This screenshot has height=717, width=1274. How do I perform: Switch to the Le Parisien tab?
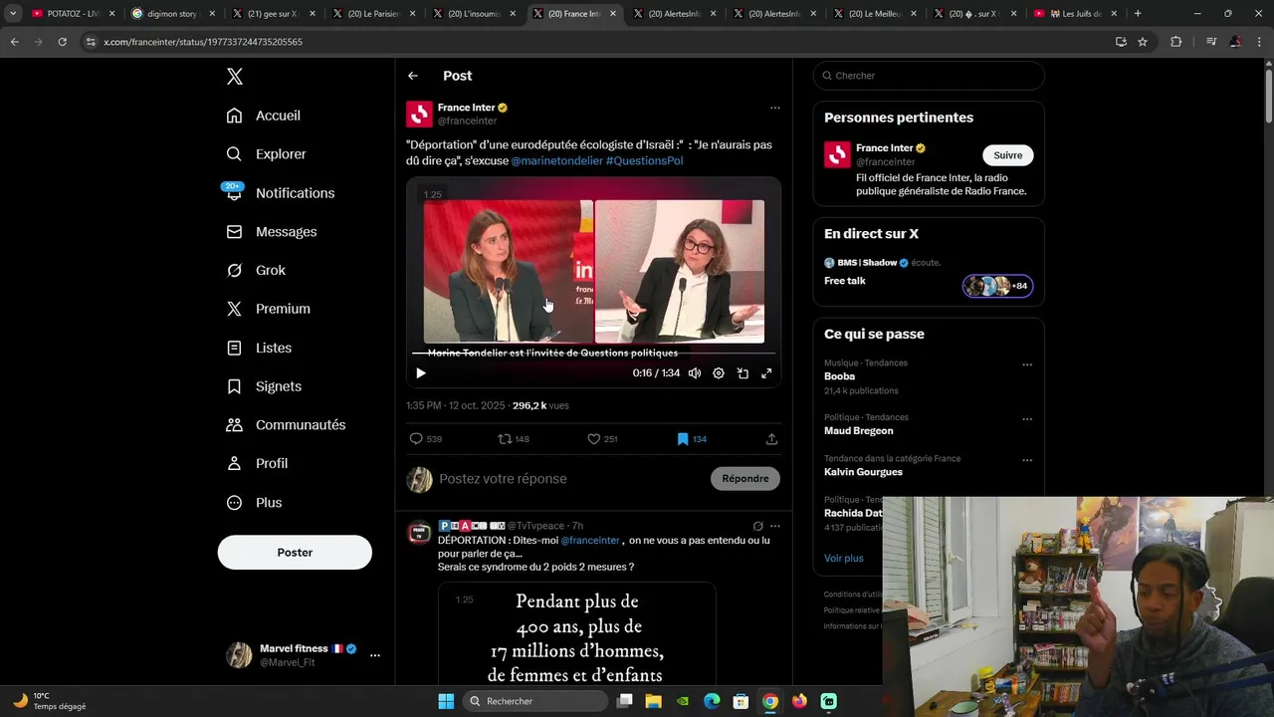374,14
